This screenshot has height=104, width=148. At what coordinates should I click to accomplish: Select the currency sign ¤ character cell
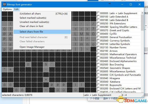28,64
